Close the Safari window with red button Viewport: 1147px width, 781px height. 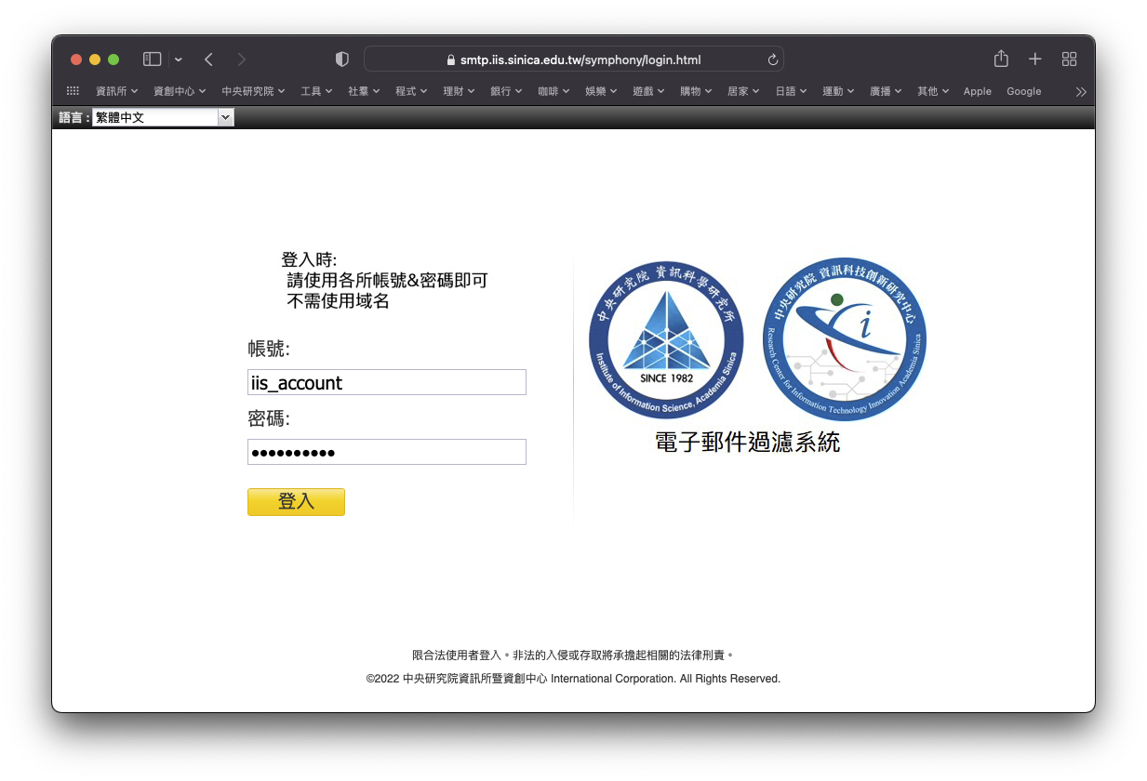click(x=76, y=60)
